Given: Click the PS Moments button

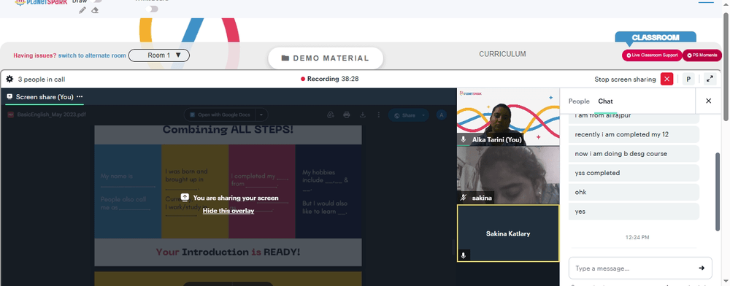Looking at the screenshot, I should click(x=702, y=55).
